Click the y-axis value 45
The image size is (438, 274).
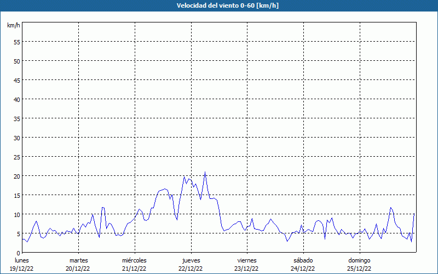tap(17, 80)
